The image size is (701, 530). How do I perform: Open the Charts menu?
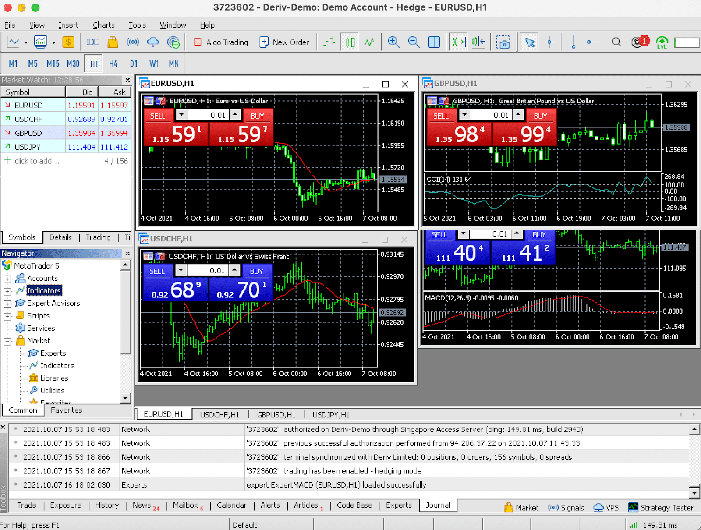coord(103,25)
